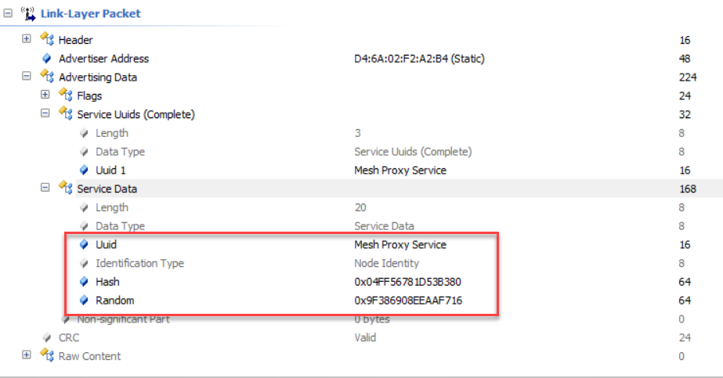Collapse the Advertising Data section
This screenshot has height=378, width=723.
(x=27, y=77)
